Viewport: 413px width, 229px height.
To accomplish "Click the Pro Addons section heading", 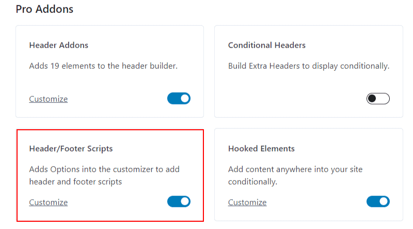I will click(x=44, y=9).
